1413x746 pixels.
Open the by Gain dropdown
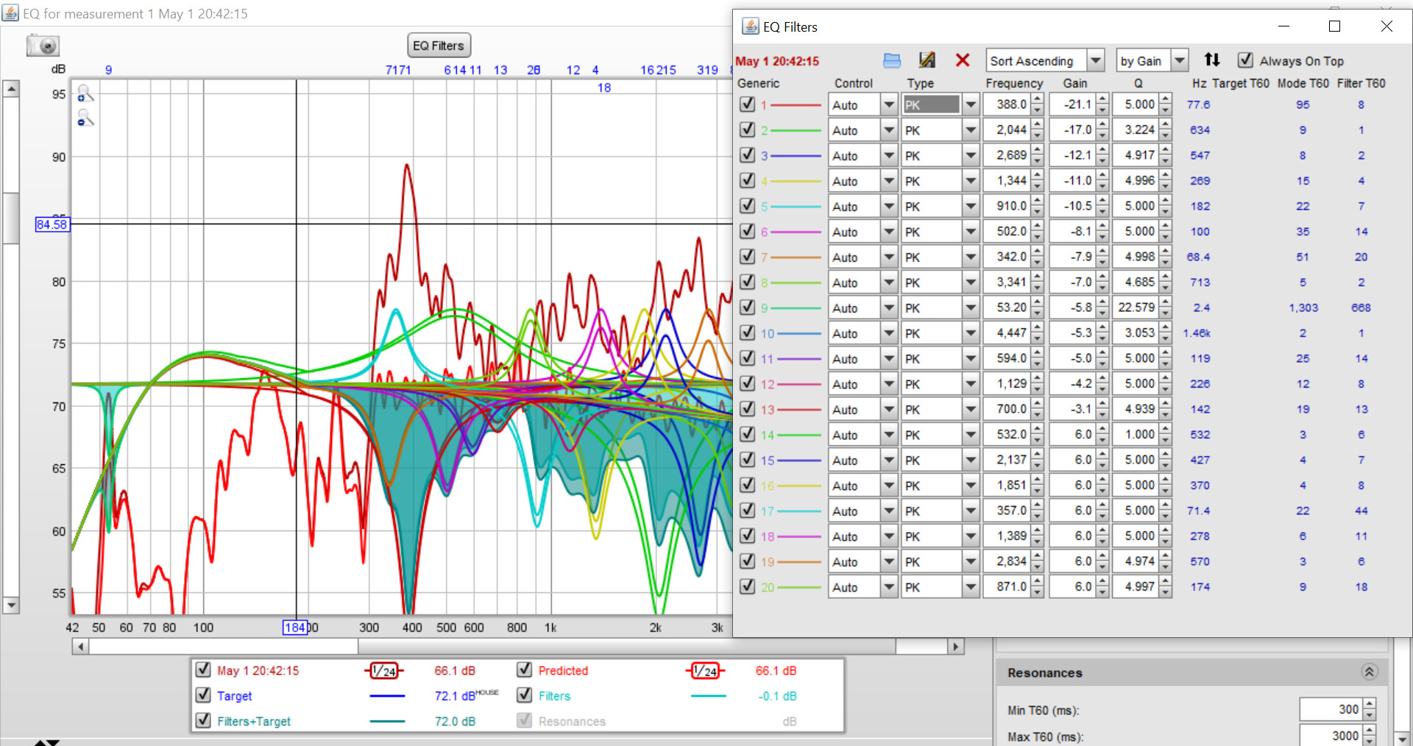1180,61
